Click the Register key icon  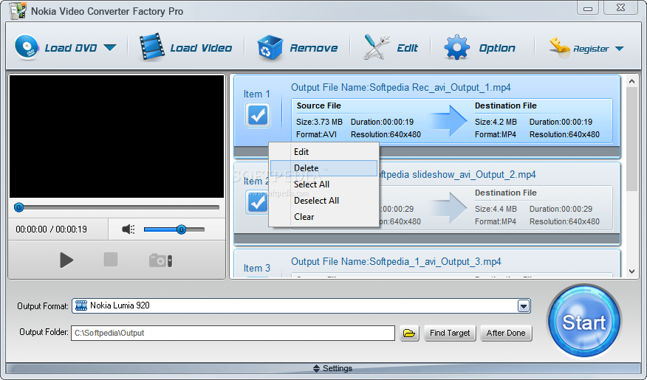(x=560, y=47)
